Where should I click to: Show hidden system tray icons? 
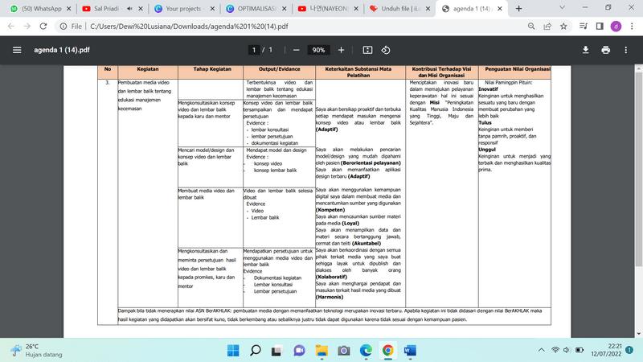541,350
